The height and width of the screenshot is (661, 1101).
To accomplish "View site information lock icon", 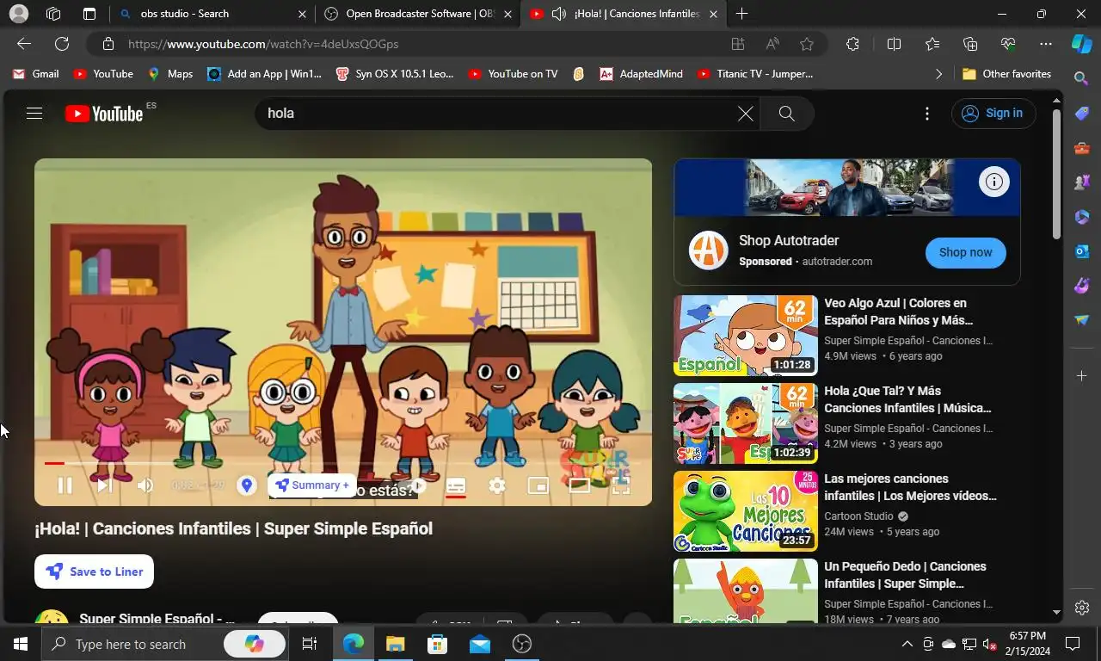I will [x=108, y=44].
